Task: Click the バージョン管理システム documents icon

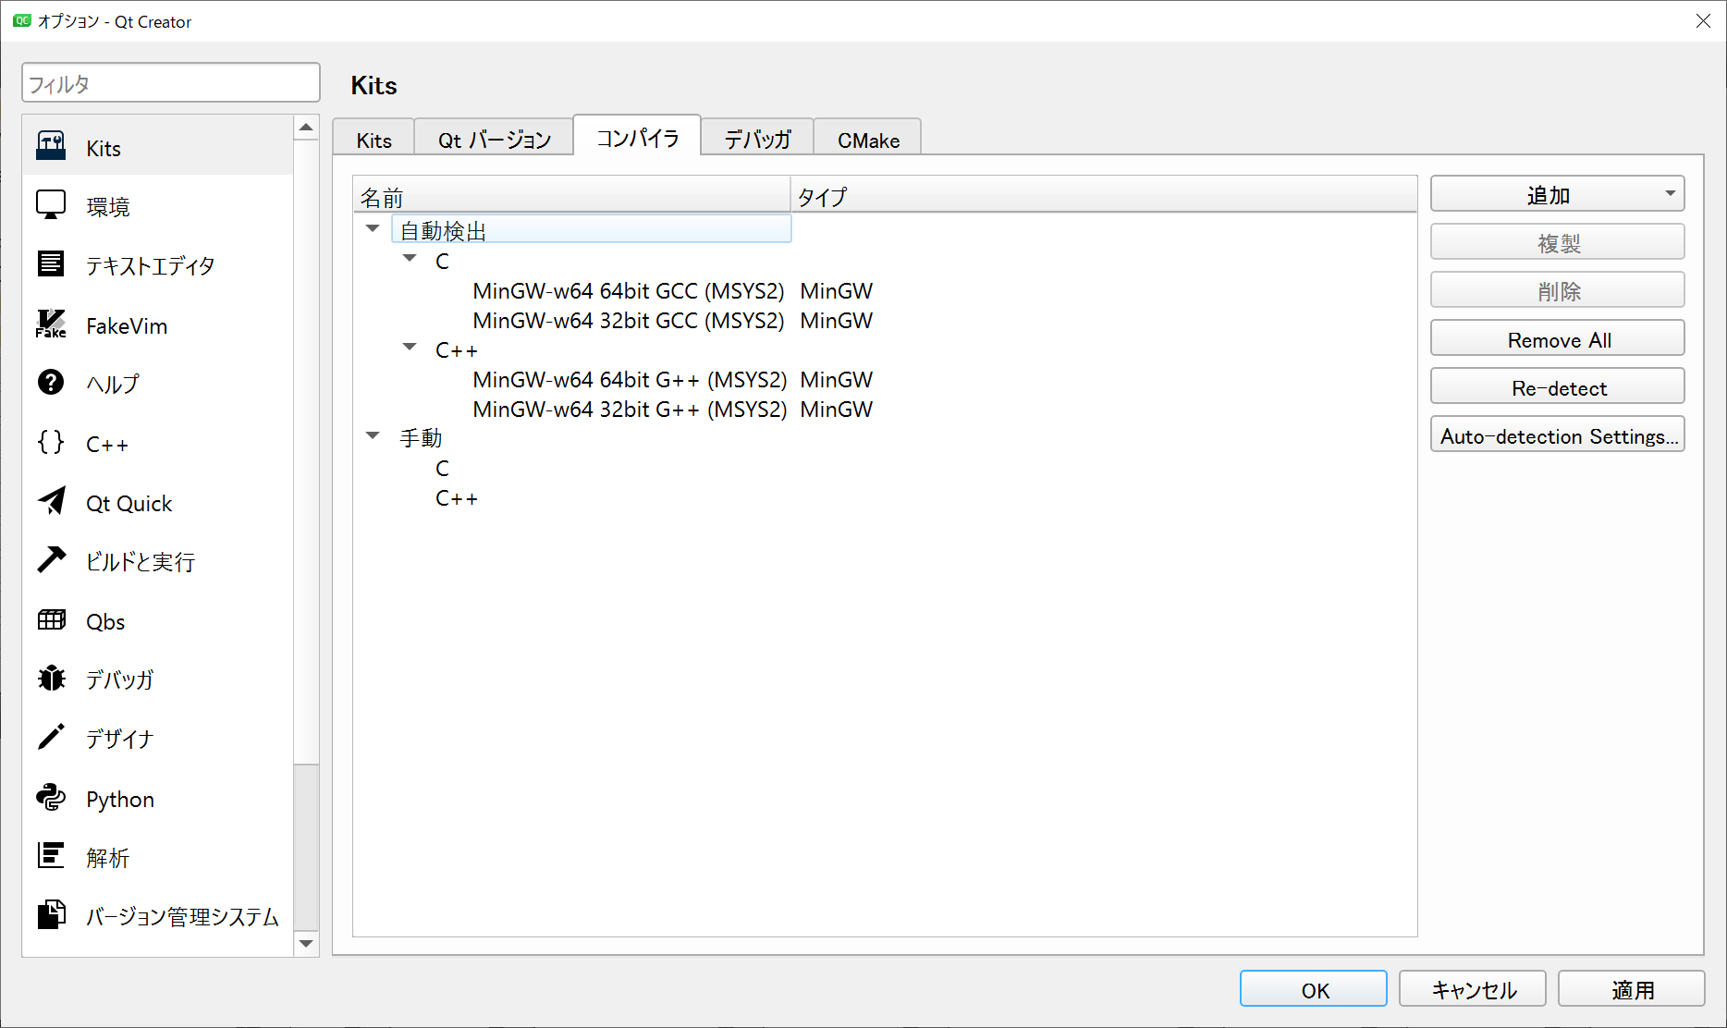Action: 51,914
